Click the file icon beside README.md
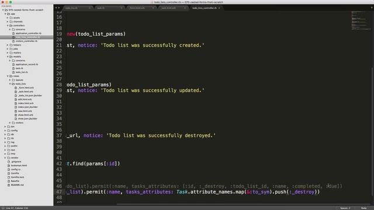 click(9, 185)
